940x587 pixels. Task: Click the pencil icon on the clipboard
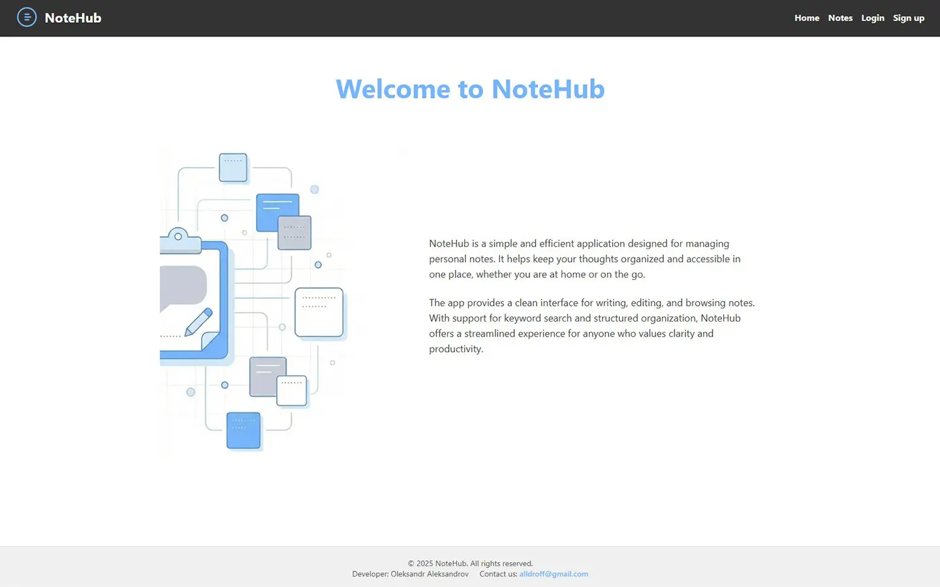(x=198, y=322)
